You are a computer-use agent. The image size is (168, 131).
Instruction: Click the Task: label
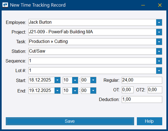click(x=21, y=42)
